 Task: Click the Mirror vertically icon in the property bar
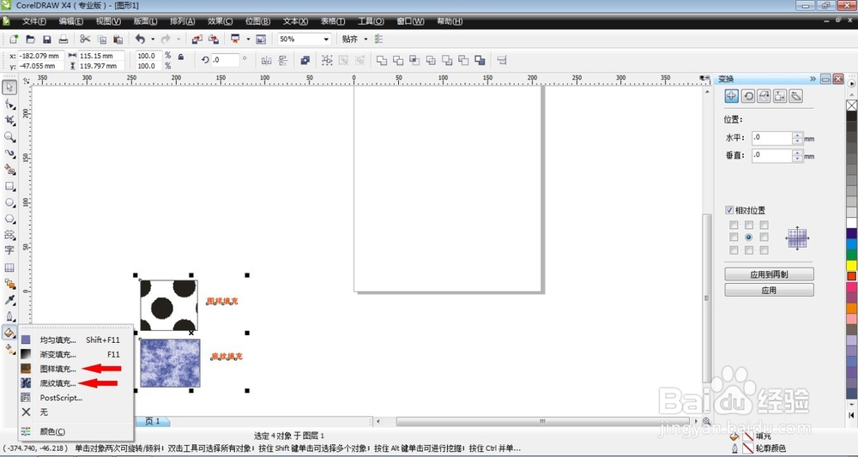pos(283,60)
